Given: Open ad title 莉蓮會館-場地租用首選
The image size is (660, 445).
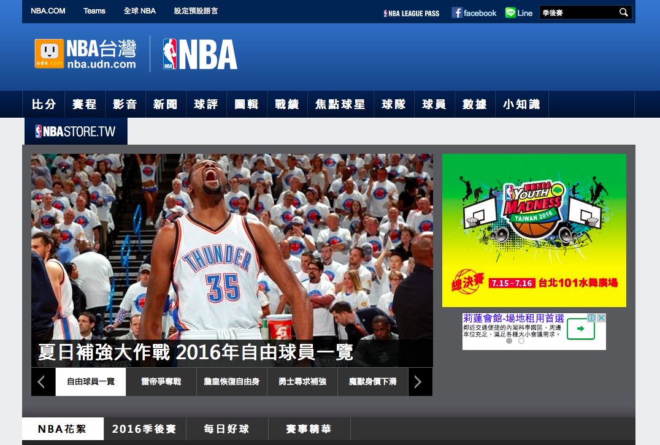Looking at the screenshot, I should click(513, 318).
